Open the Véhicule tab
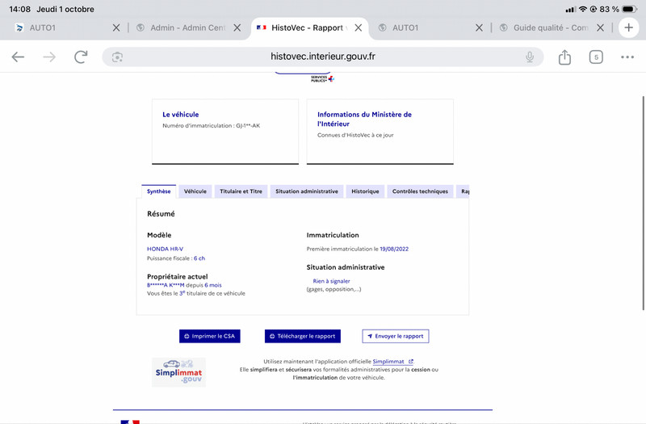Image resolution: width=646 pixels, height=424 pixels. [x=195, y=191]
